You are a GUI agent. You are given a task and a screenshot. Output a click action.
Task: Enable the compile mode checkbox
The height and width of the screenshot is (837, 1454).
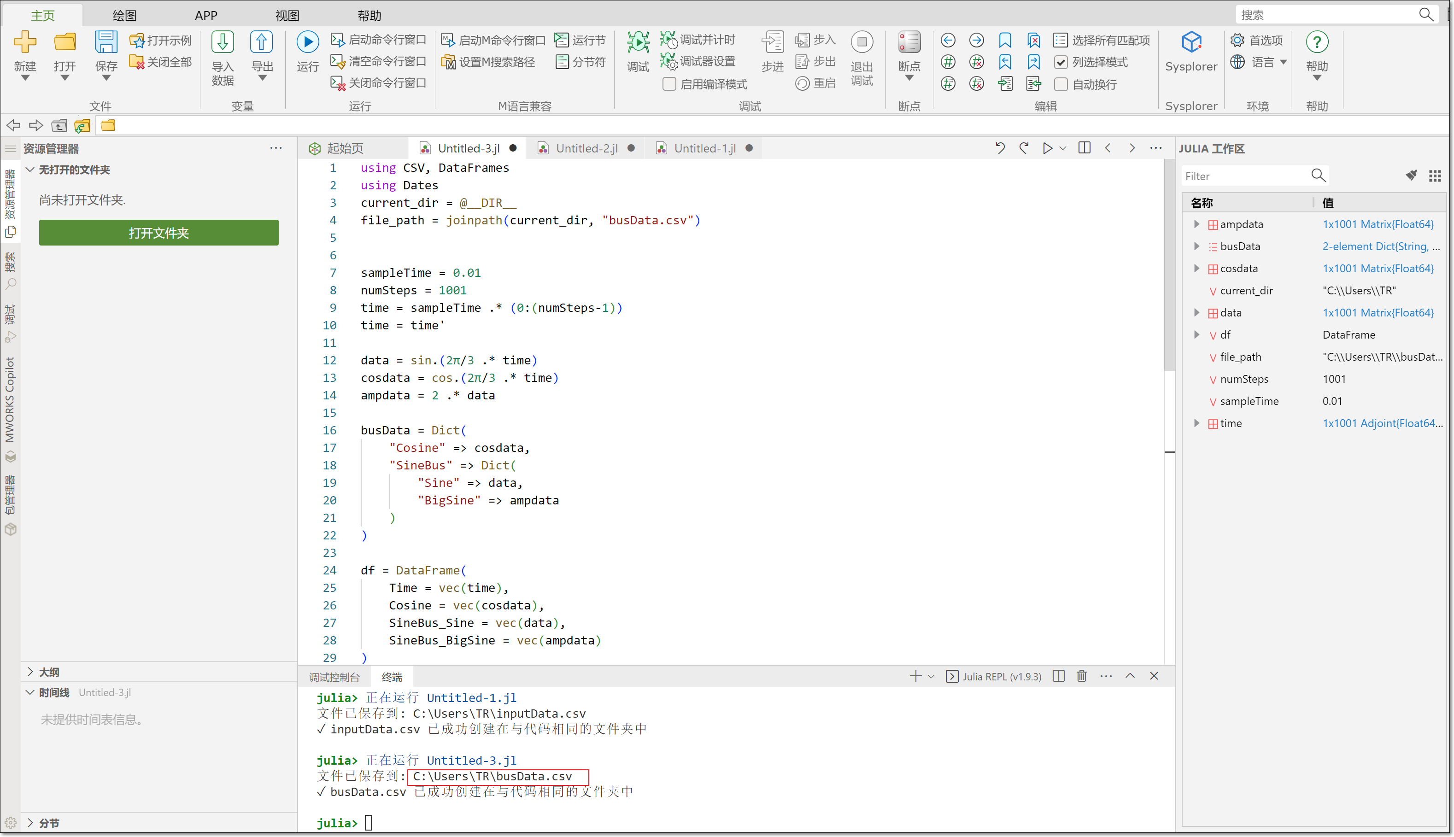coord(668,84)
